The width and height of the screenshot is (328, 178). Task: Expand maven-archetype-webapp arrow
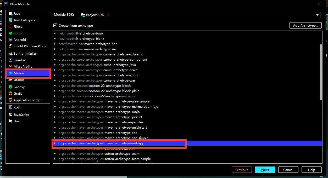click(55, 143)
